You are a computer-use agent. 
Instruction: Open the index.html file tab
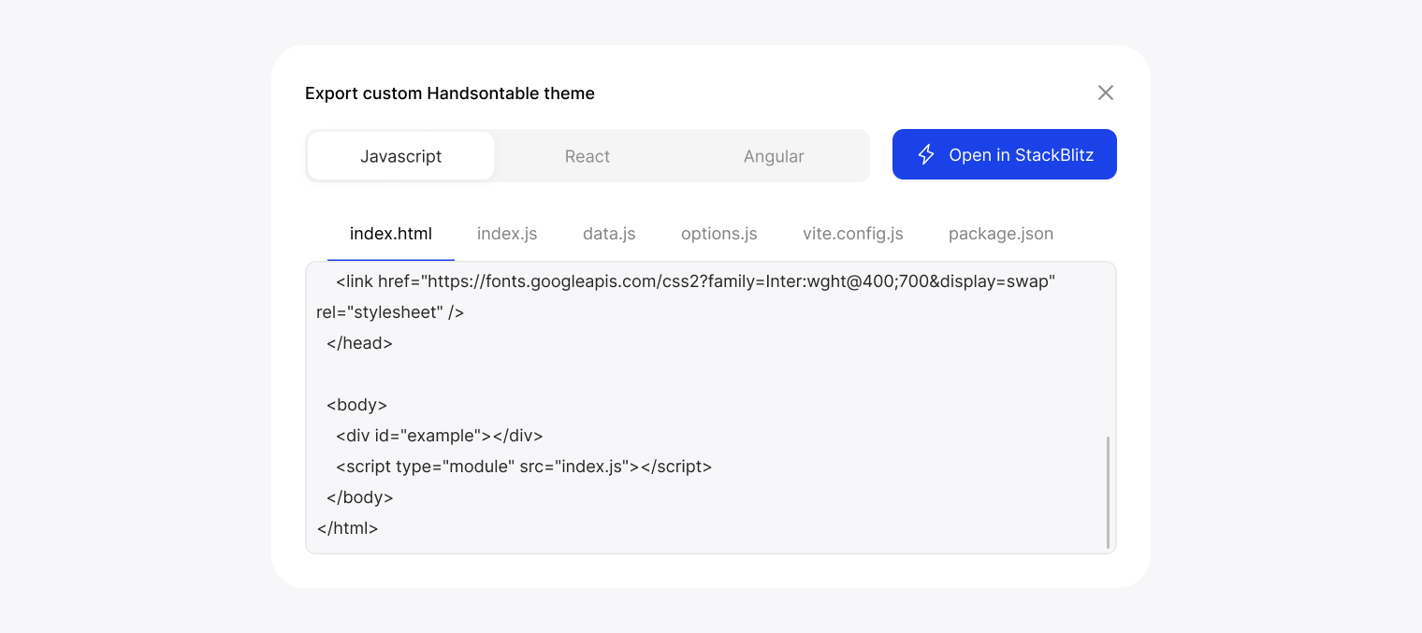pyautogui.click(x=390, y=234)
